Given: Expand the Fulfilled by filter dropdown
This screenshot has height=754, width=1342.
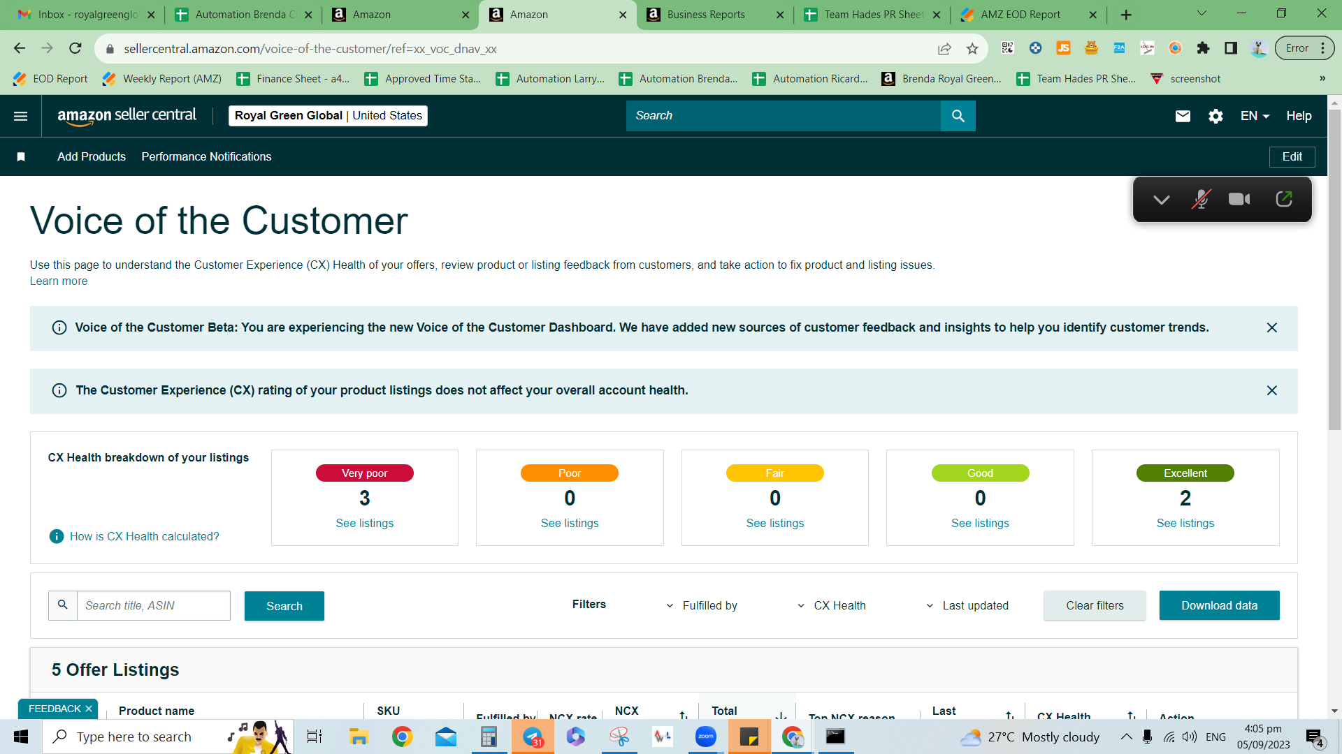Looking at the screenshot, I should (x=702, y=605).
